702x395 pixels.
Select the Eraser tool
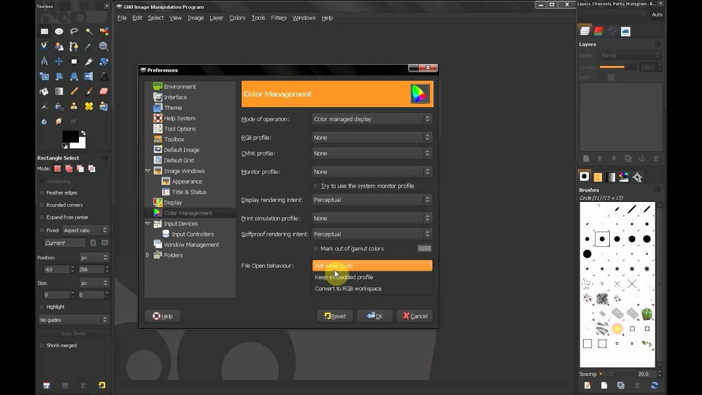[x=104, y=91]
